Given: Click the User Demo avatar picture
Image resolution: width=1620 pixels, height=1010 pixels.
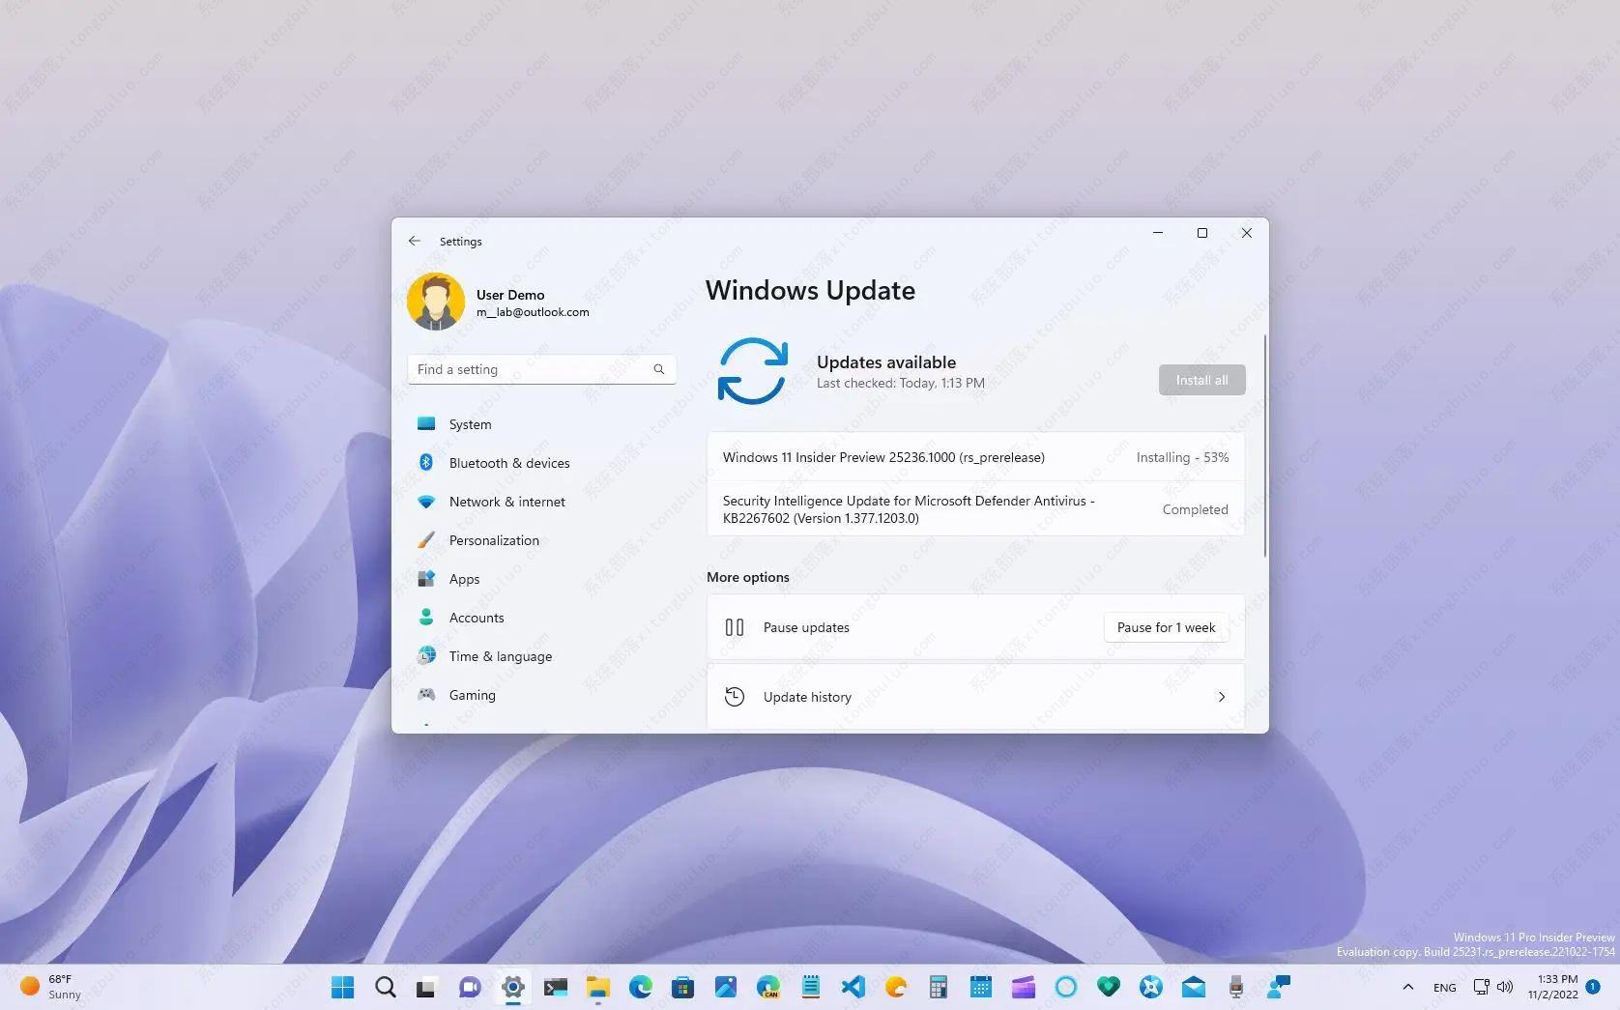Looking at the screenshot, I should (x=436, y=302).
